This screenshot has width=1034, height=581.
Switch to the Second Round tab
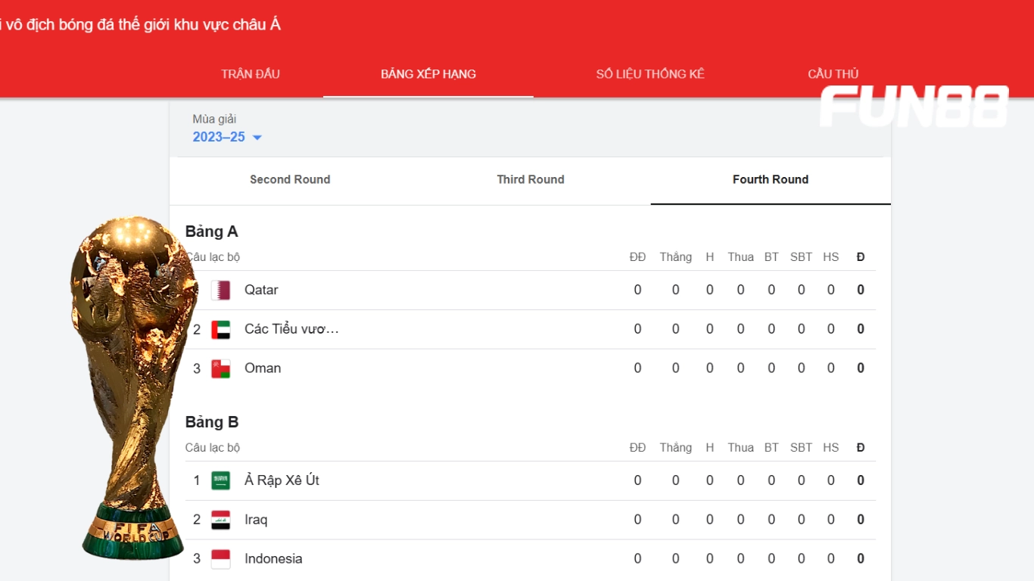click(290, 179)
